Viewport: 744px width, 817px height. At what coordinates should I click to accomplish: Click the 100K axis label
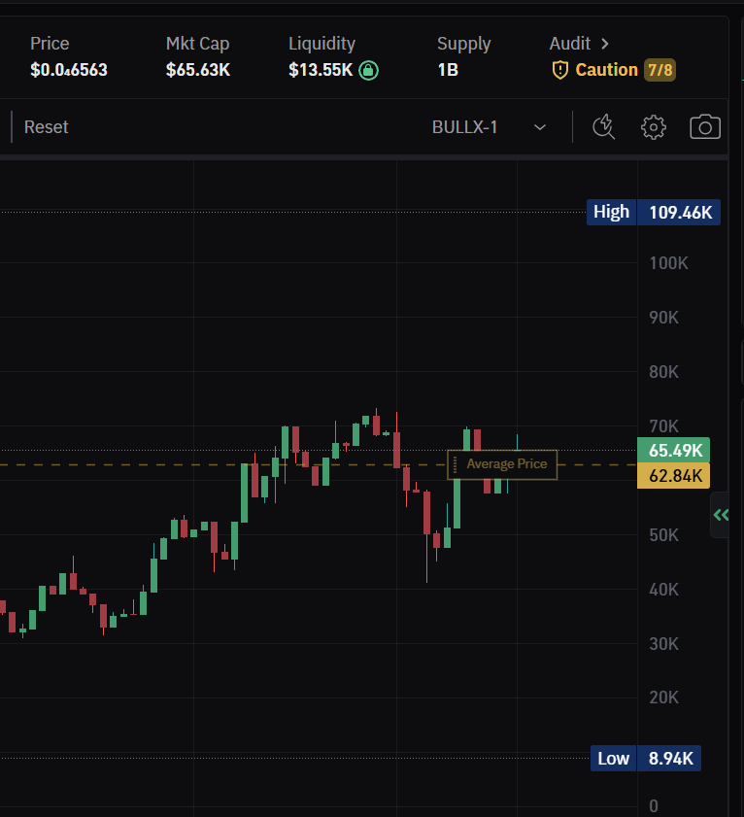coord(668,263)
